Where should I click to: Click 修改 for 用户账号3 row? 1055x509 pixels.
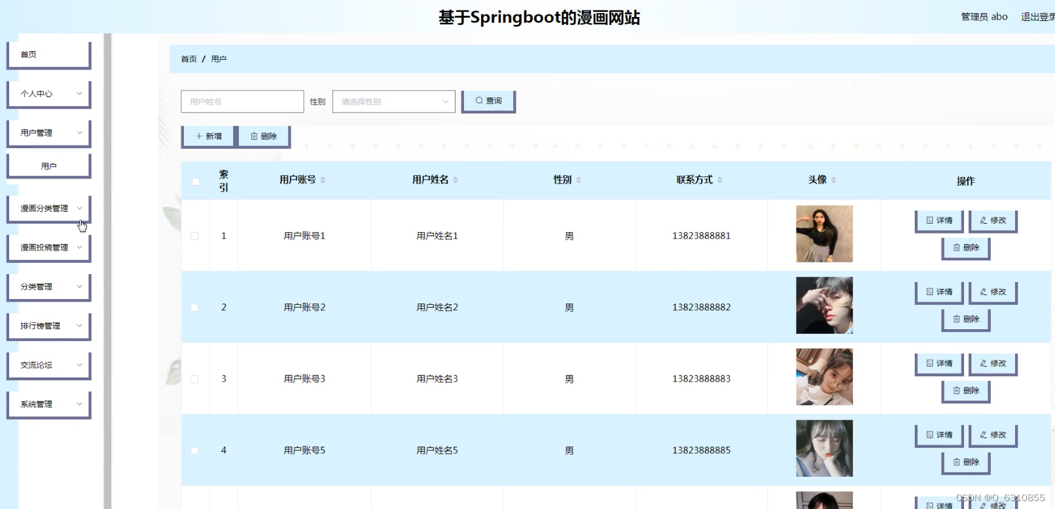993,363
